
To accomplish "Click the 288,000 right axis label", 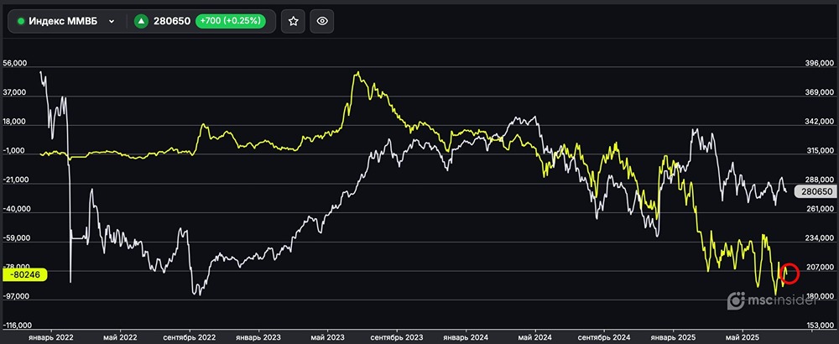I will point(821,180).
